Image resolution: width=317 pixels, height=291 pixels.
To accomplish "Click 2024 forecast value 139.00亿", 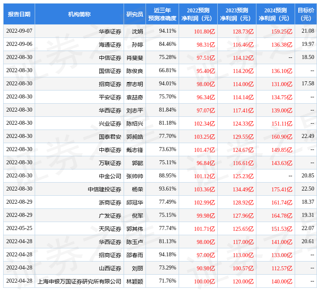I will pyautogui.click(x=282, y=110).
